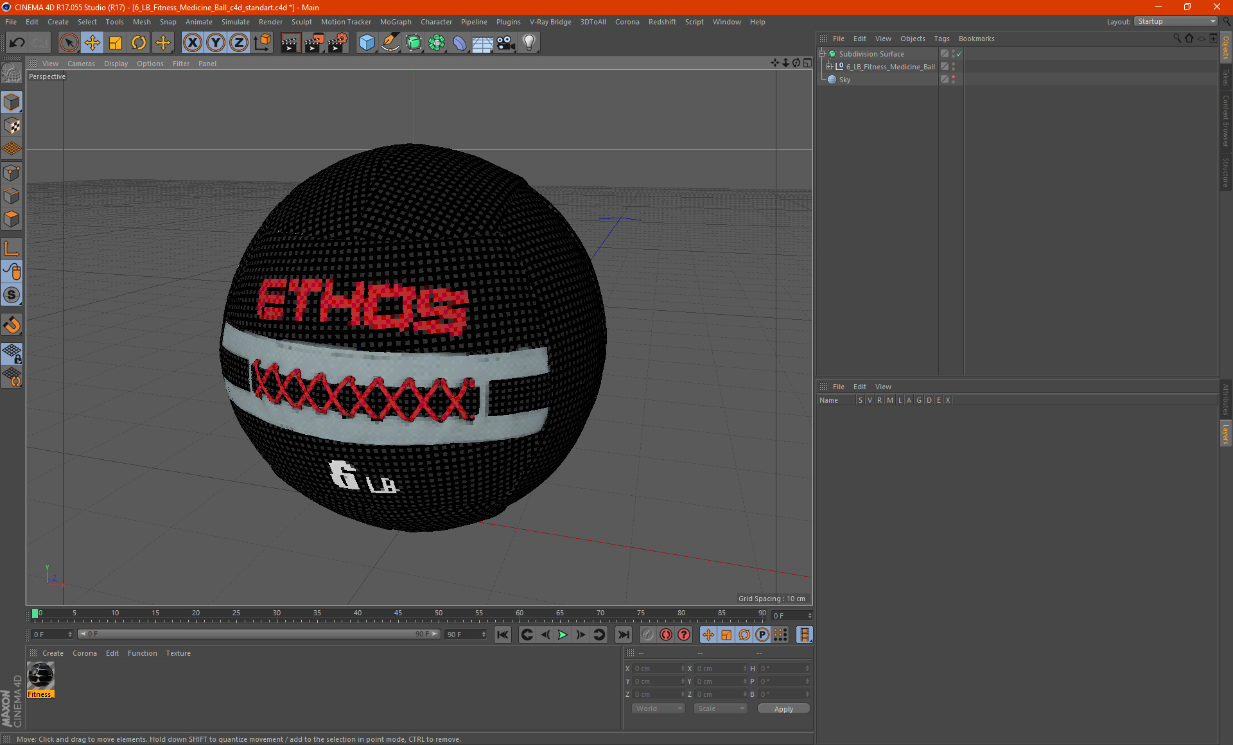
Task: Open Objects panel Tags menu
Action: click(941, 39)
